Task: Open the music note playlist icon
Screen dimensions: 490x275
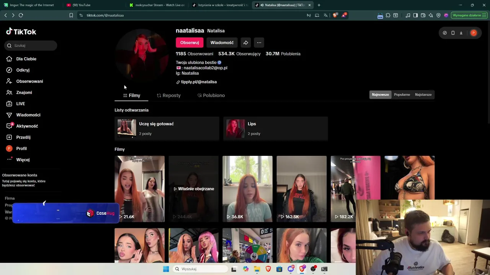Action: (408, 15)
